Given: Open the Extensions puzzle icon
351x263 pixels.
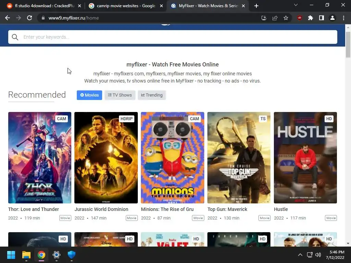Looking at the screenshot, I should (x=311, y=18).
